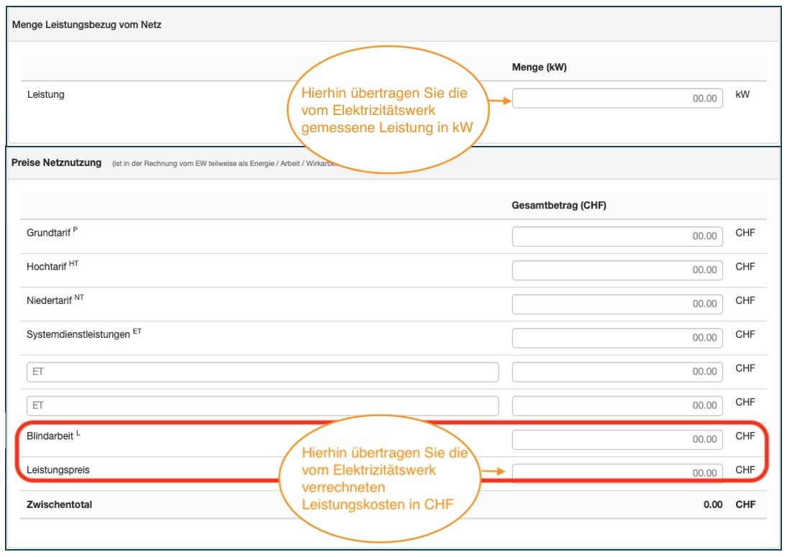787x557 pixels.
Task: Focus amount field beside lower ET row
Action: tap(617, 405)
